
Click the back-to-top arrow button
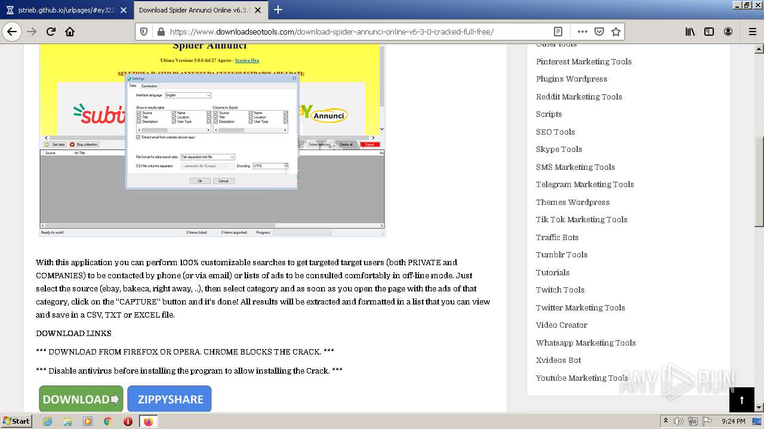click(742, 400)
